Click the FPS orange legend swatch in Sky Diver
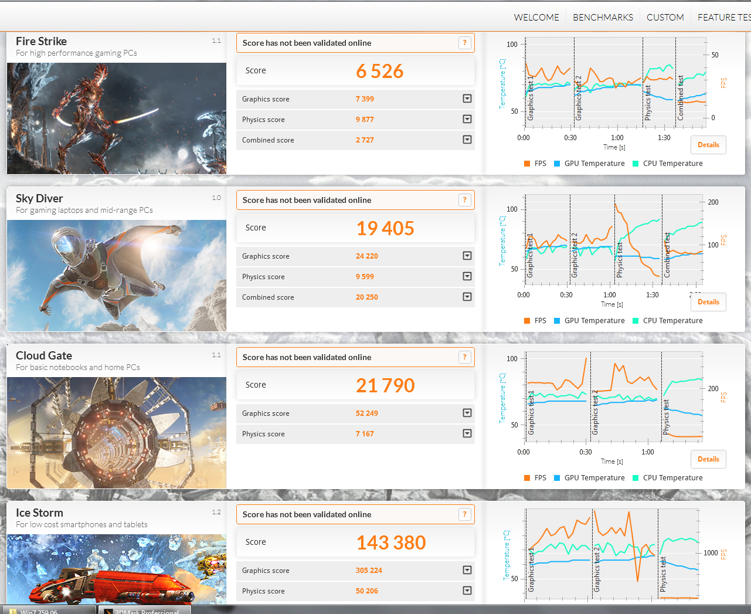Viewport: 751px width, 614px height. [527, 321]
